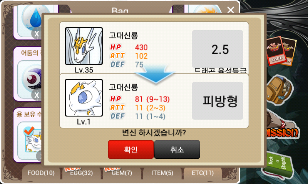Click the 2.5 growth grade box

coord(218,49)
